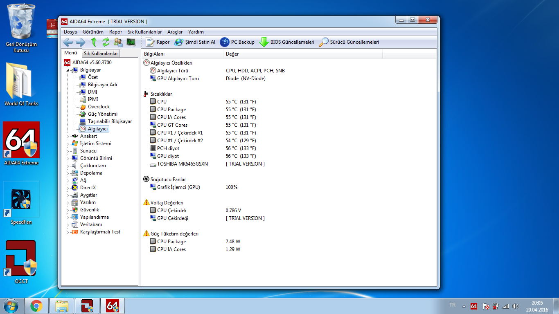Select the World Of Tanks desktop folder
Viewport: 559px width, 314px height.
click(21, 84)
